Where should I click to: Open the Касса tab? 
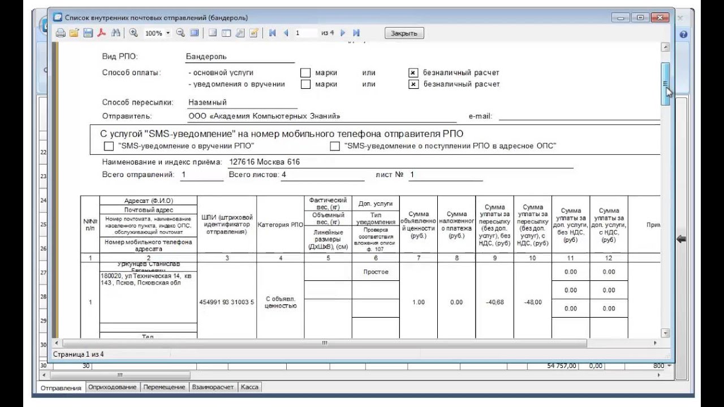(x=249, y=387)
